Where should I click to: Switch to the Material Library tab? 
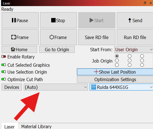tap(36, 127)
